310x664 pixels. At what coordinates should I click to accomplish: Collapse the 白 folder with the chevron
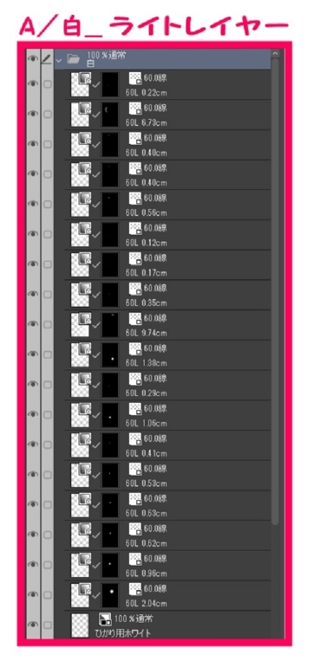click(59, 60)
